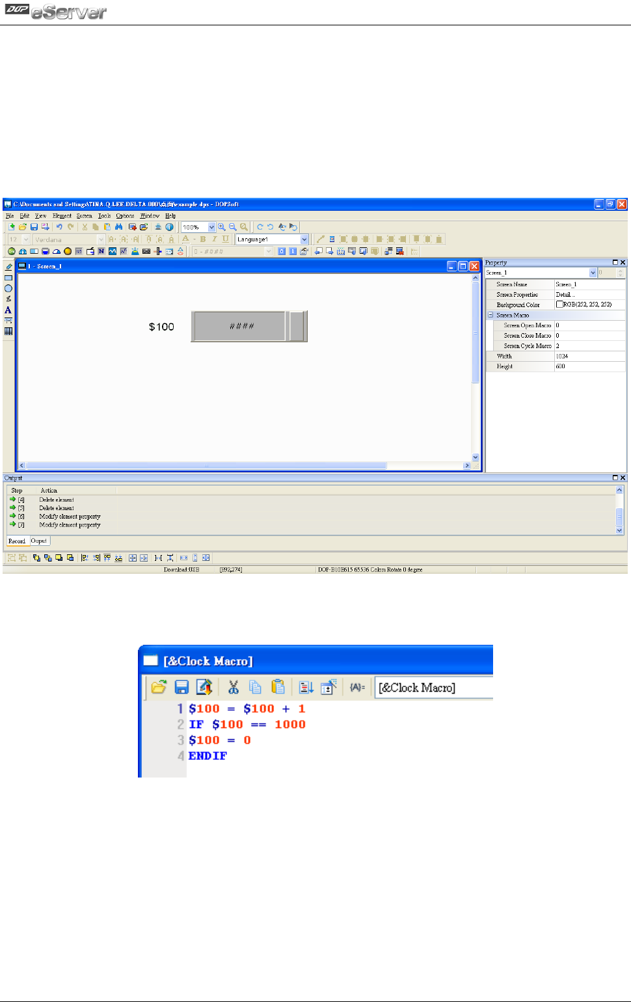
Task: Click the align left icon in bottom toolbar
Action: (x=85, y=558)
